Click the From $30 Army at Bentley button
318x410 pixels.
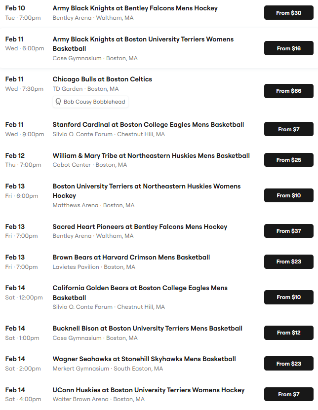(289, 13)
